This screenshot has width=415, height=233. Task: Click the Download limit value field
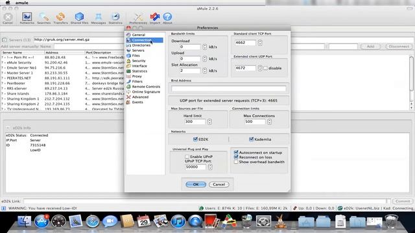point(190,47)
